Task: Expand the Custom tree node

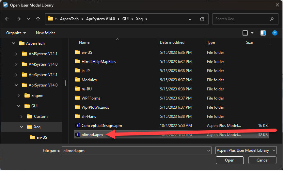Action: [21, 117]
